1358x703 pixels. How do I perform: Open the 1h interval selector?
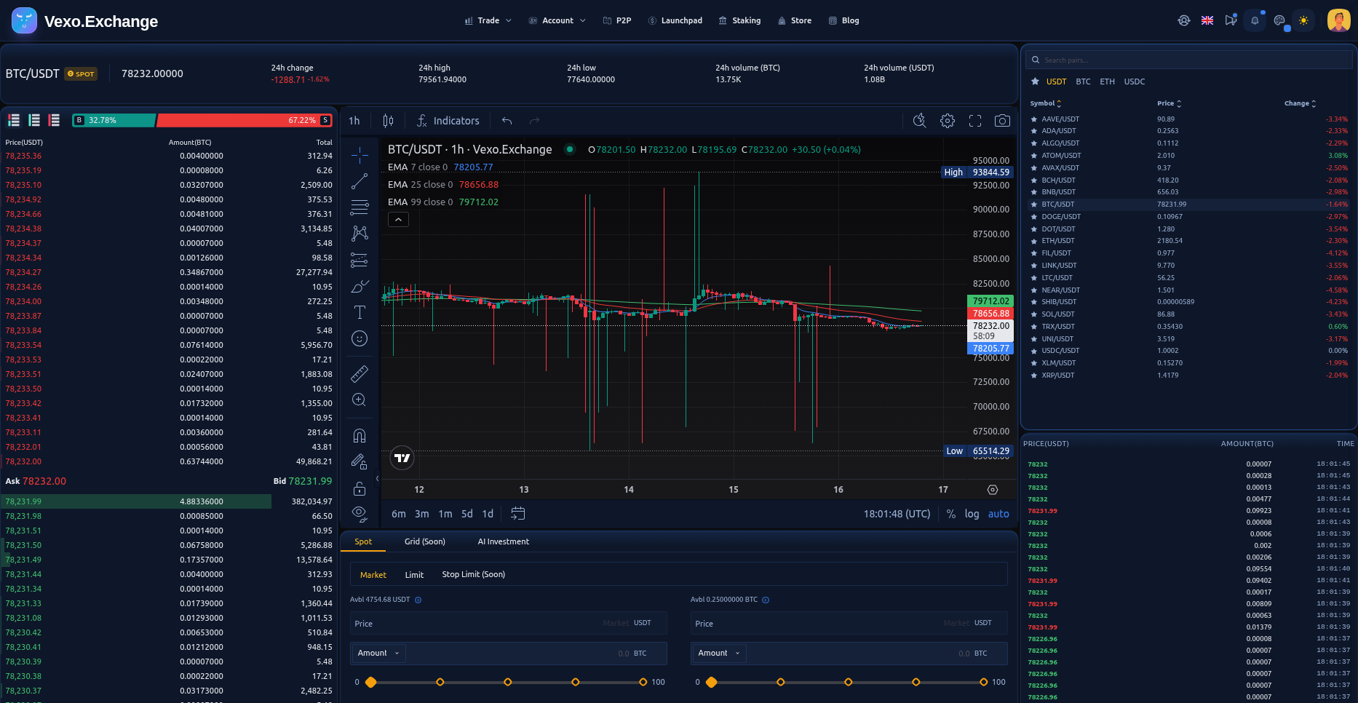[354, 121]
